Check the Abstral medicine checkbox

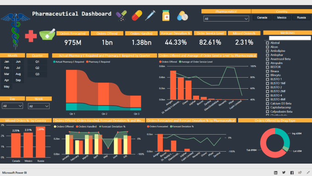tap(267, 43)
